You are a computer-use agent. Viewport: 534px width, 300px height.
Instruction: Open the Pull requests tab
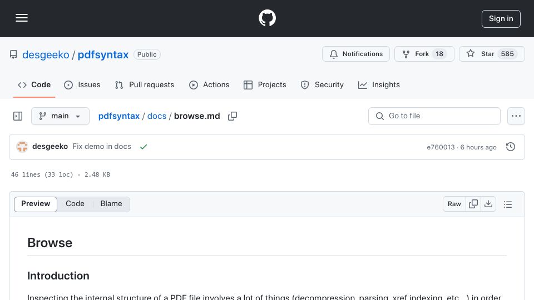[x=145, y=84]
